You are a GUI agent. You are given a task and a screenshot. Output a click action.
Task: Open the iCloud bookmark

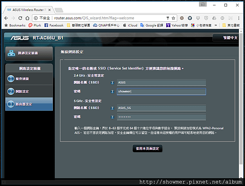click(x=130, y=25)
